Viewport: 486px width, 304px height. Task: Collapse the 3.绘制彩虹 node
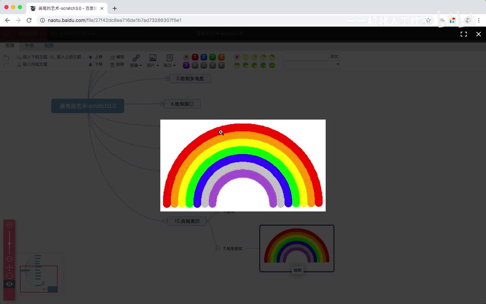point(218,248)
